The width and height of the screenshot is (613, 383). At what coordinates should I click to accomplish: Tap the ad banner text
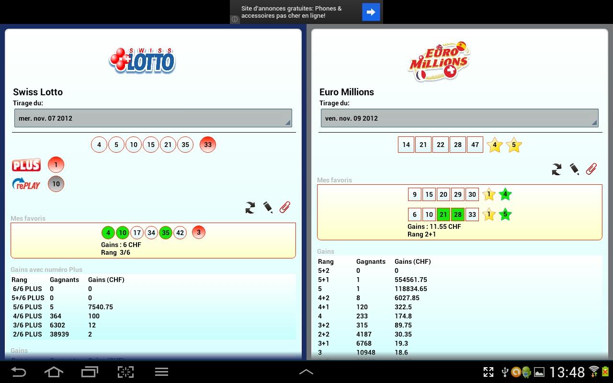(x=292, y=12)
